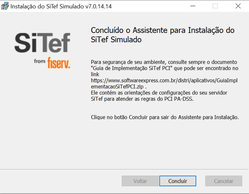Screen dimensions: 249x194
Task: Click the large SiTef logo
Action: pyautogui.click(x=42, y=42)
